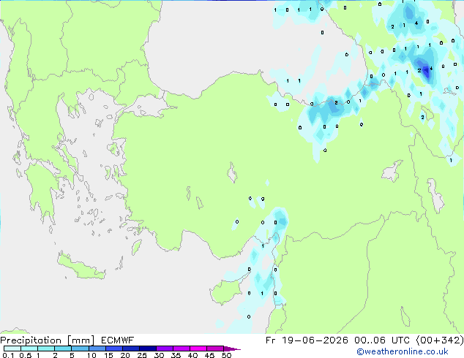
Task: Pick the 1–2 mm legend swatch
Action: click(x=46, y=349)
